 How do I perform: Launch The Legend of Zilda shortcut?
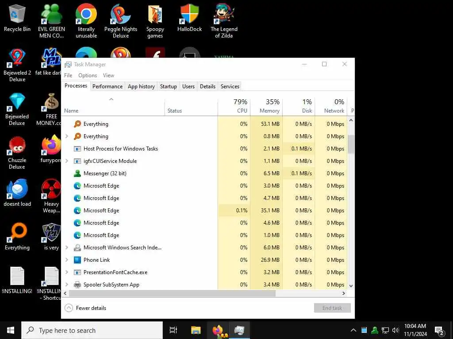pos(224,21)
